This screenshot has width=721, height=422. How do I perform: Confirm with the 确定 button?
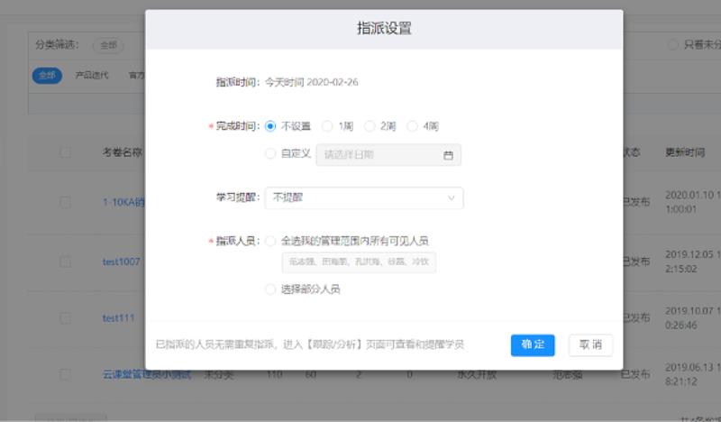[533, 345]
